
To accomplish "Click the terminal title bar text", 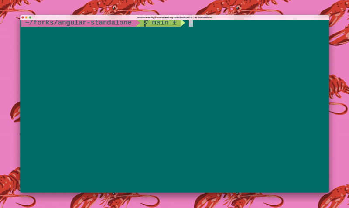I will 174,17.
